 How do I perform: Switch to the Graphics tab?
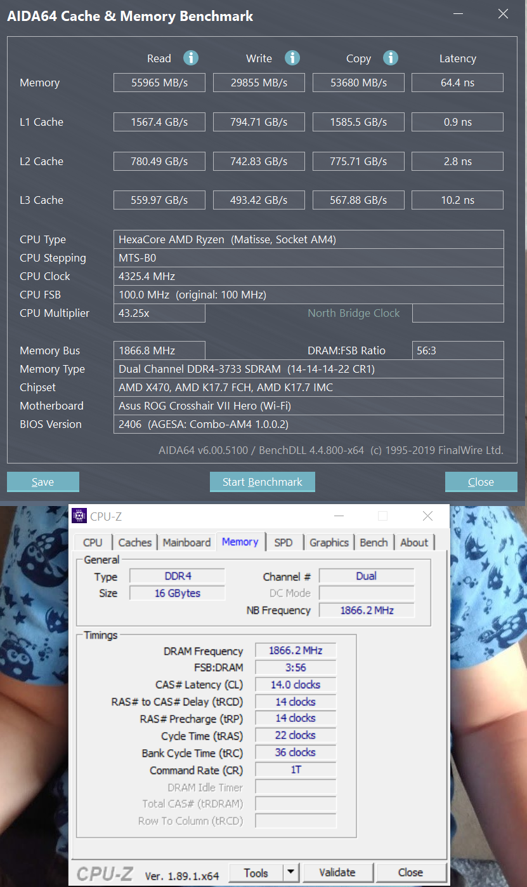(329, 542)
